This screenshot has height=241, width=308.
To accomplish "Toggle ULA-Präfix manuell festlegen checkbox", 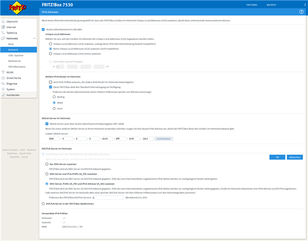I will click(51, 62).
